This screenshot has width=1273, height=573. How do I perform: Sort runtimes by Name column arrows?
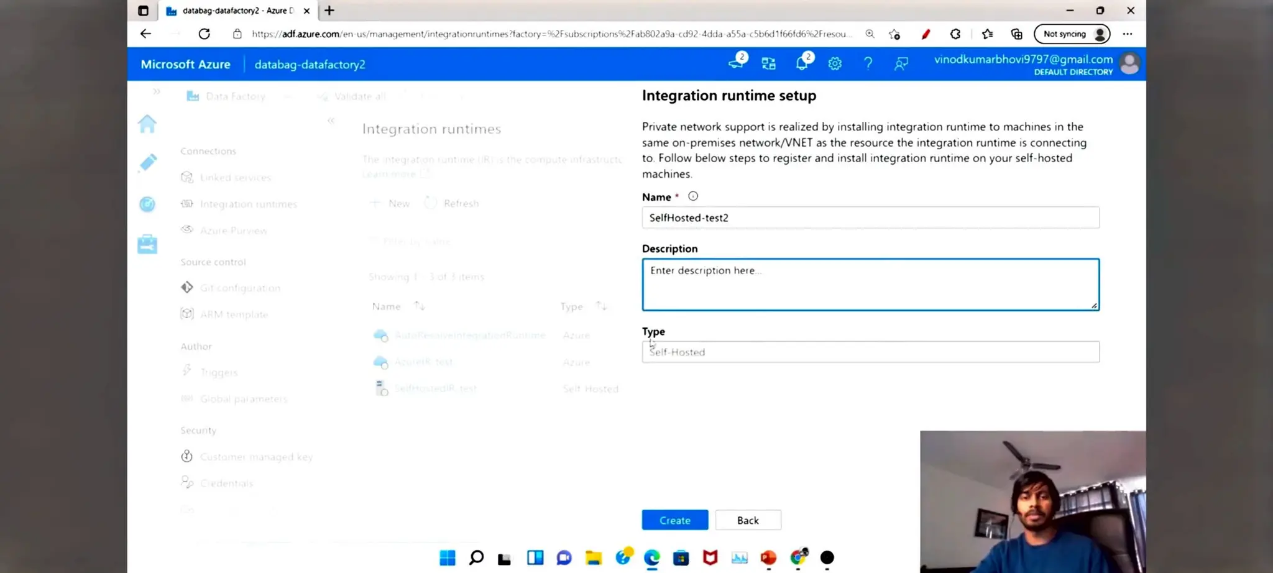pos(420,306)
